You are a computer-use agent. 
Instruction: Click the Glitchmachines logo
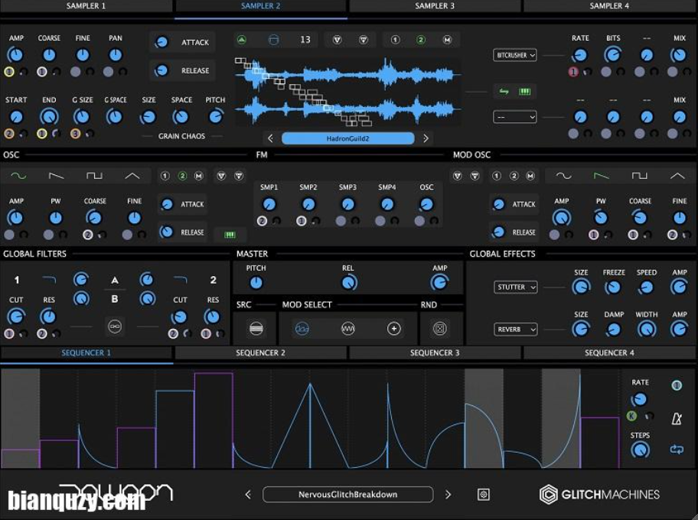pos(599,494)
